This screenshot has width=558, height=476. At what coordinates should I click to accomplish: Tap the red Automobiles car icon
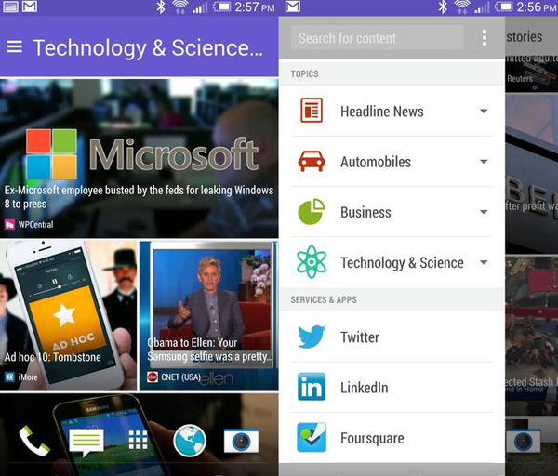point(312,161)
